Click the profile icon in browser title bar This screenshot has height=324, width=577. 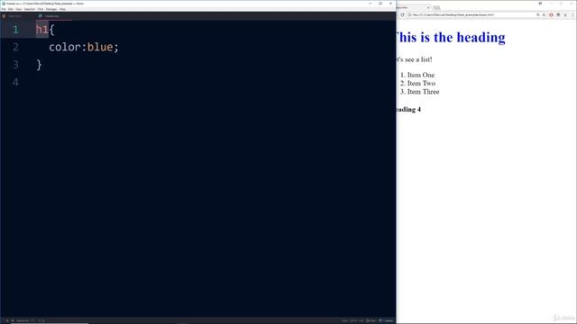(x=540, y=4)
